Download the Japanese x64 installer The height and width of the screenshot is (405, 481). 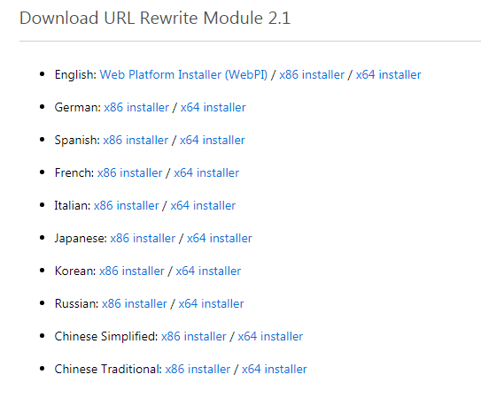[x=220, y=239]
